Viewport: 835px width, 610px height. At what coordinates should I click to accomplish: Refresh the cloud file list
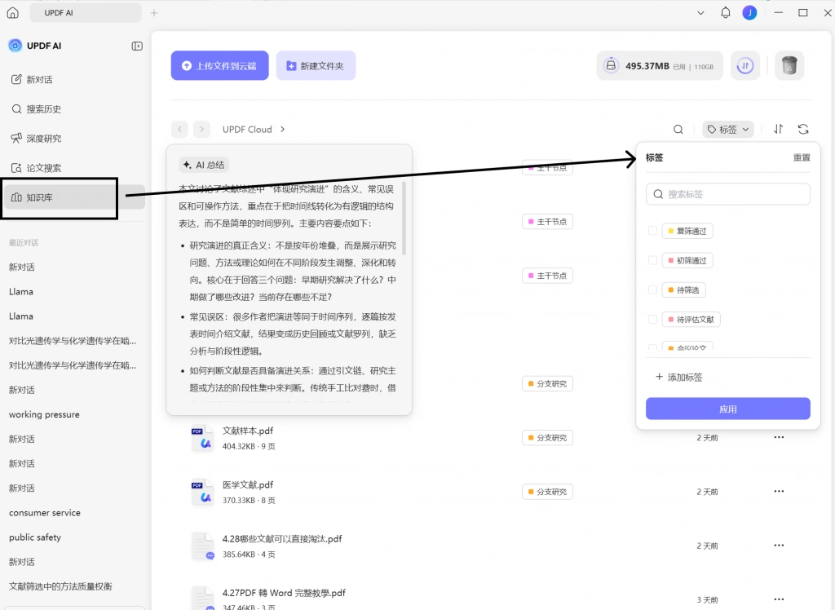coord(803,129)
